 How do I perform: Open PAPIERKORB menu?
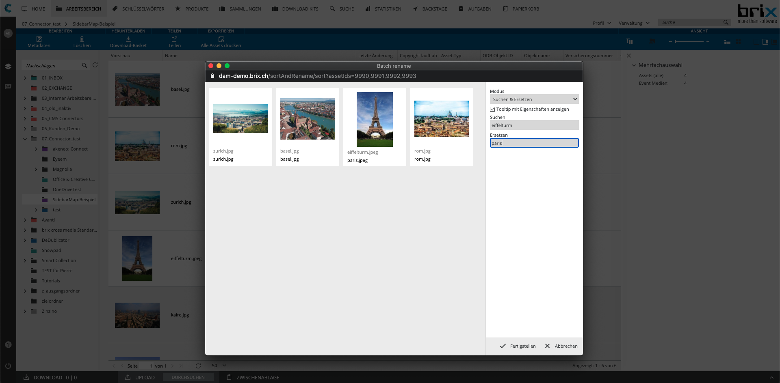click(521, 9)
